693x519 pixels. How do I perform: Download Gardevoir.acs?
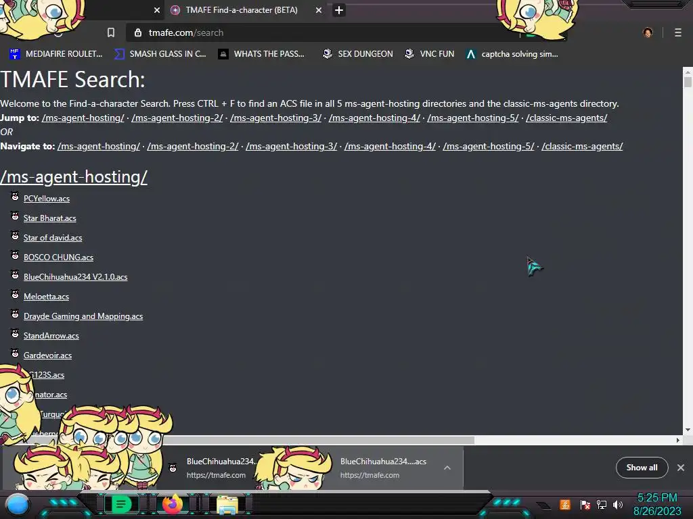pos(48,355)
